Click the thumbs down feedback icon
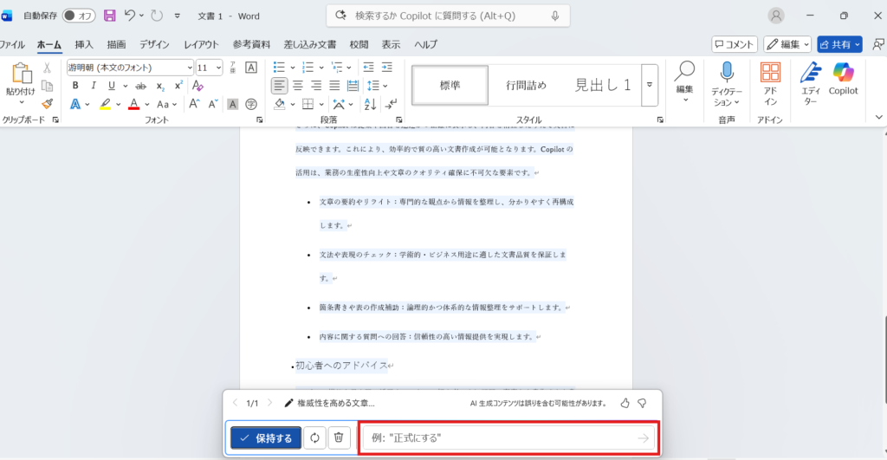This screenshot has width=887, height=460. coord(642,403)
